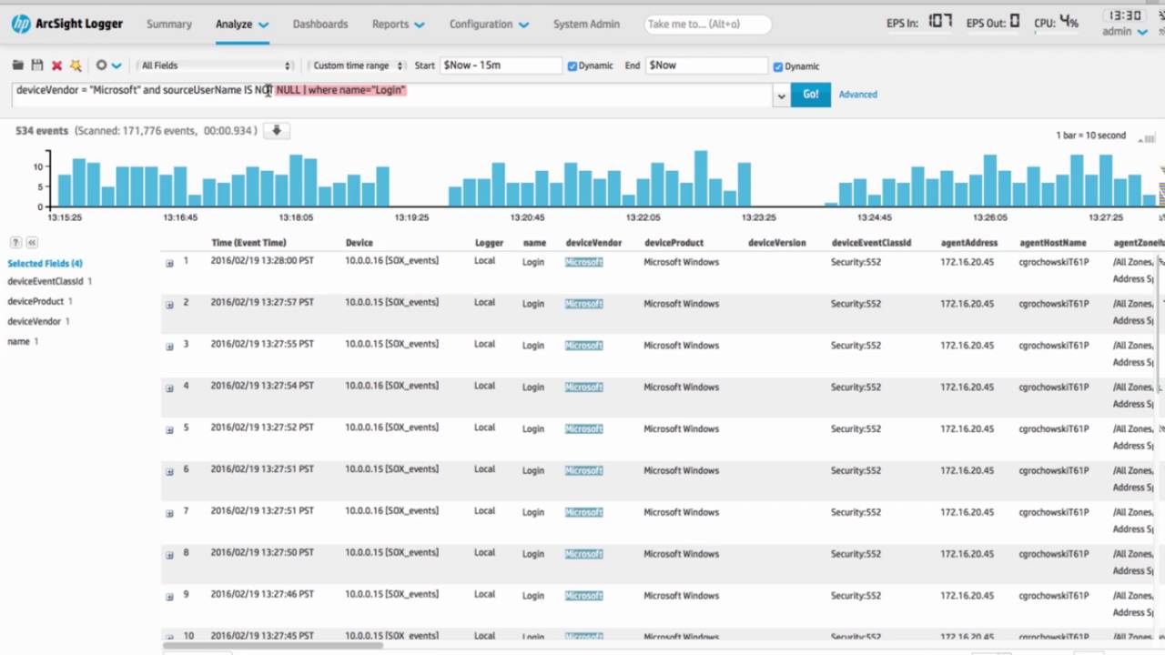
Task: Click the histogram bar at 13:26:05
Action: tap(990, 181)
